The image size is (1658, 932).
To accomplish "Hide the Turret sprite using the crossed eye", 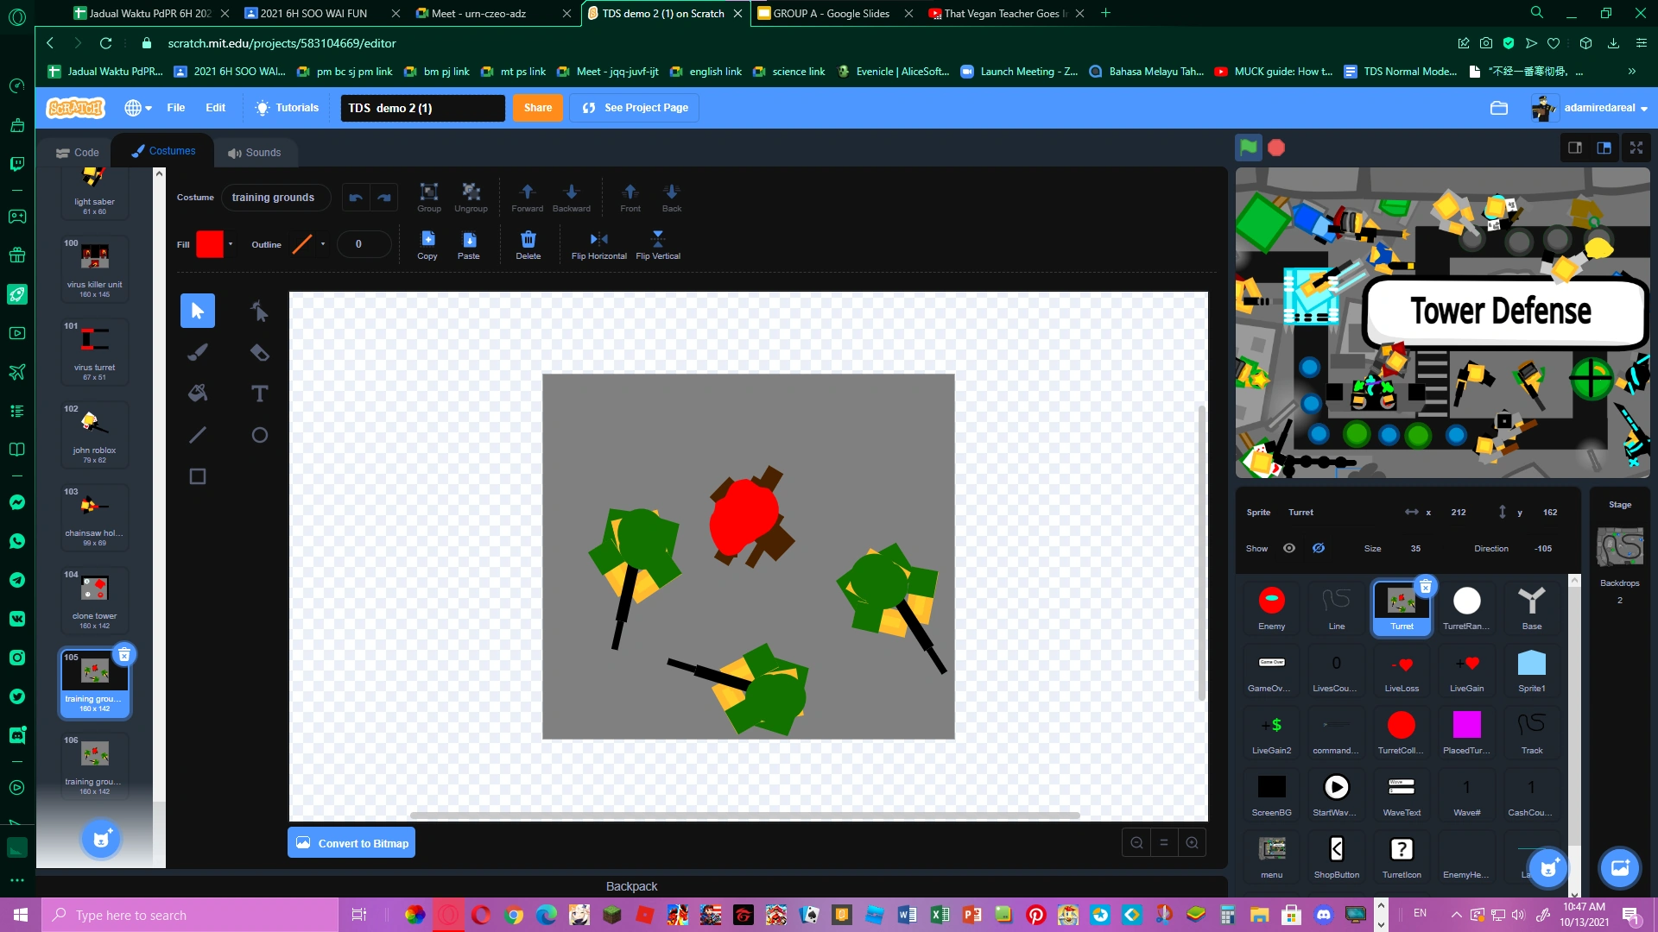I will point(1318,548).
